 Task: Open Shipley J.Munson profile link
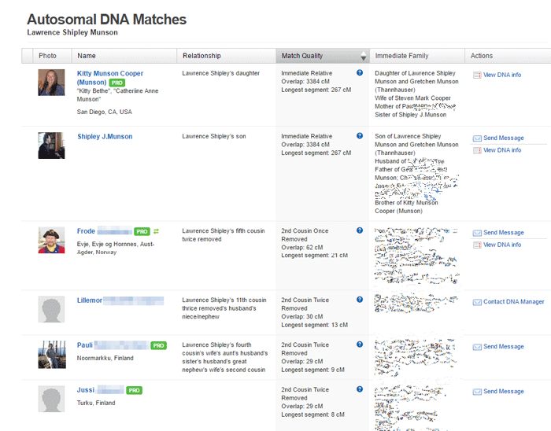105,137
